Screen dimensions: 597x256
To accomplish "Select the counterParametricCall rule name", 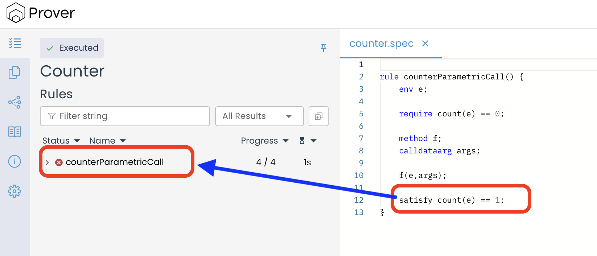I will coord(115,162).
